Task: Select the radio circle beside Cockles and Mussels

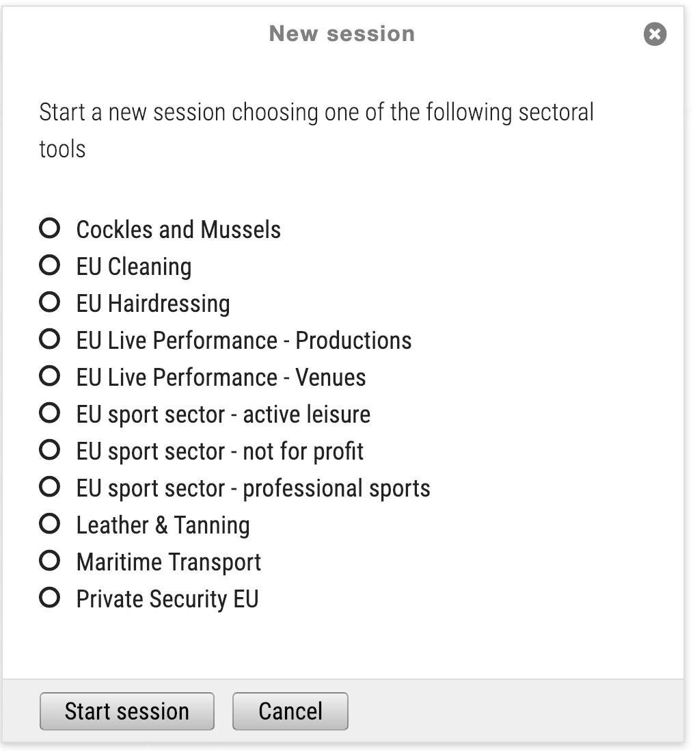Action: click(x=49, y=228)
